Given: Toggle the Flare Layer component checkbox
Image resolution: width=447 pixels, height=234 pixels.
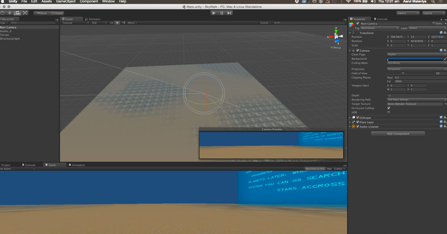Looking at the screenshot, I should [x=358, y=122].
